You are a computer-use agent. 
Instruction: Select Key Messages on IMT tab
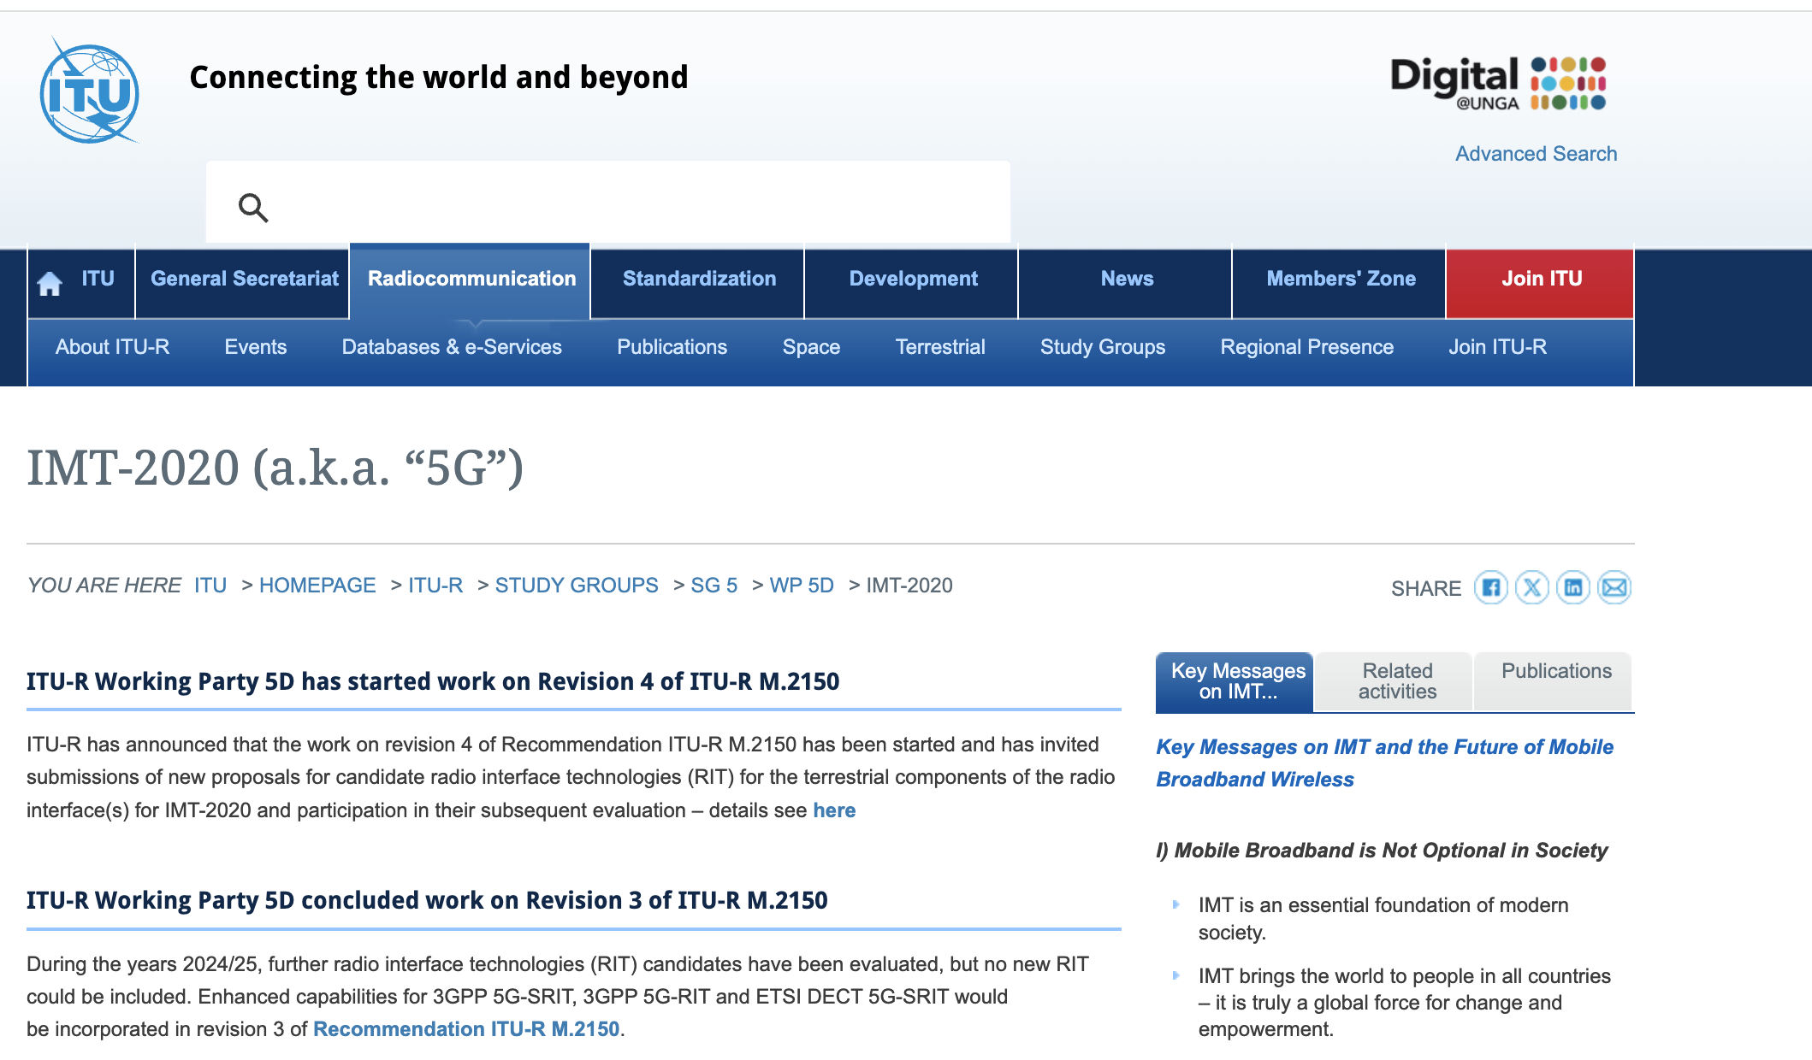point(1234,682)
